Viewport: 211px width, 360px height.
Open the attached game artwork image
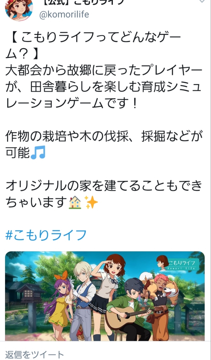pyautogui.click(x=105, y=296)
